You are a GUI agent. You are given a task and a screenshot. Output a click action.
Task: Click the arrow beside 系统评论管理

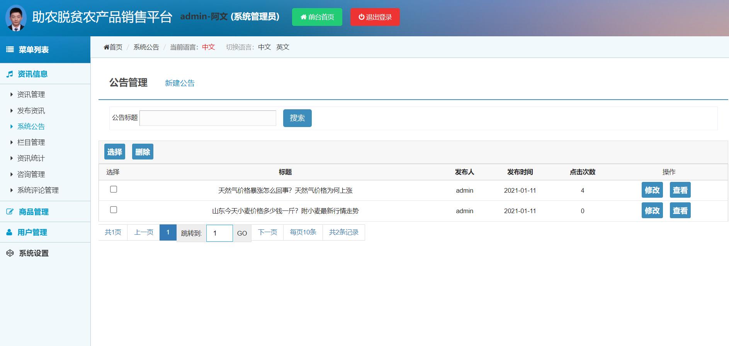tap(12, 190)
